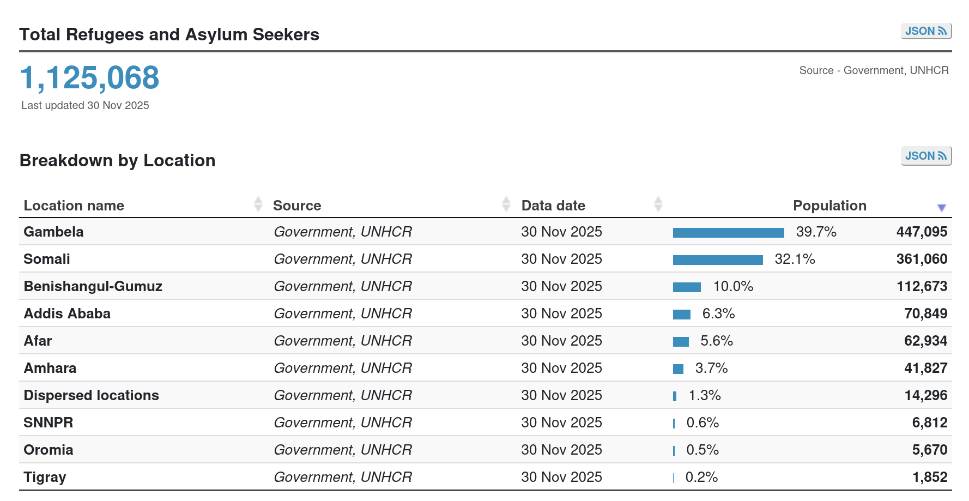Select the Gambela location row name
The width and height of the screenshot is (969, 501).
(53, 232)
